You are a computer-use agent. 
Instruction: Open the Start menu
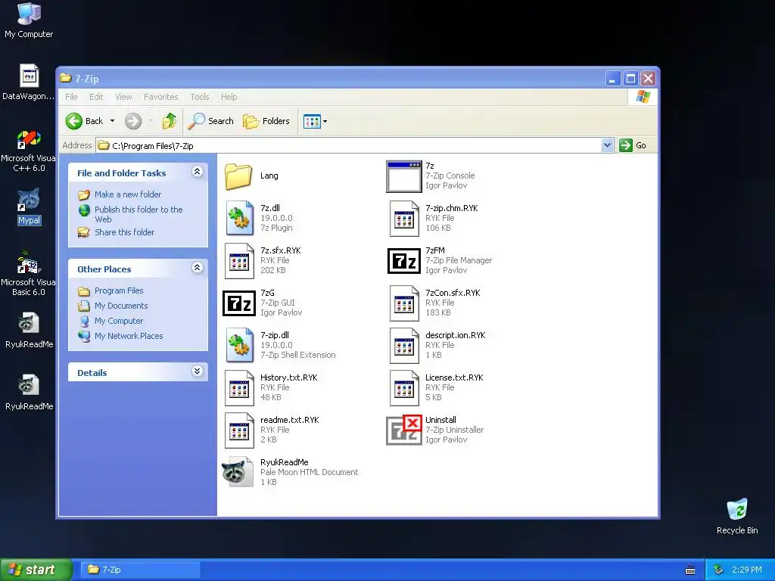[x=36, y=570]
